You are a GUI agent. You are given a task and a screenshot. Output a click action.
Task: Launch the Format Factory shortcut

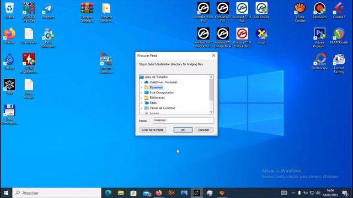[339, 63]
